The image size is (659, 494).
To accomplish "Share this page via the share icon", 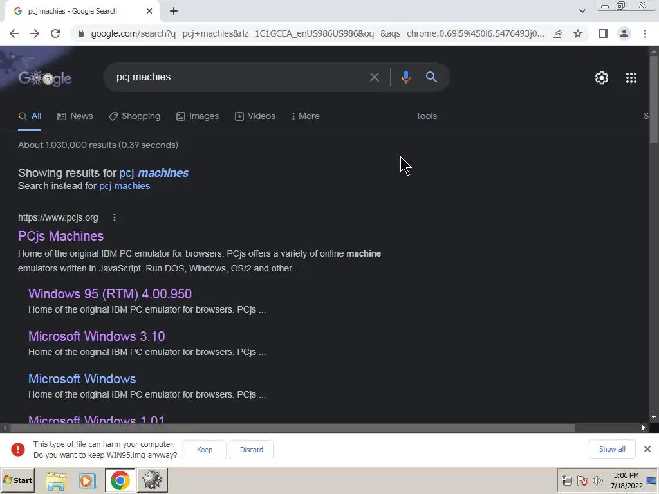I will [557, 33].
